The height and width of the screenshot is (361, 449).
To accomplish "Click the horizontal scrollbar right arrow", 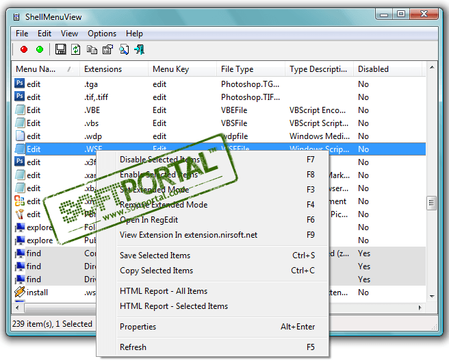I will click(x=420, y=308).
